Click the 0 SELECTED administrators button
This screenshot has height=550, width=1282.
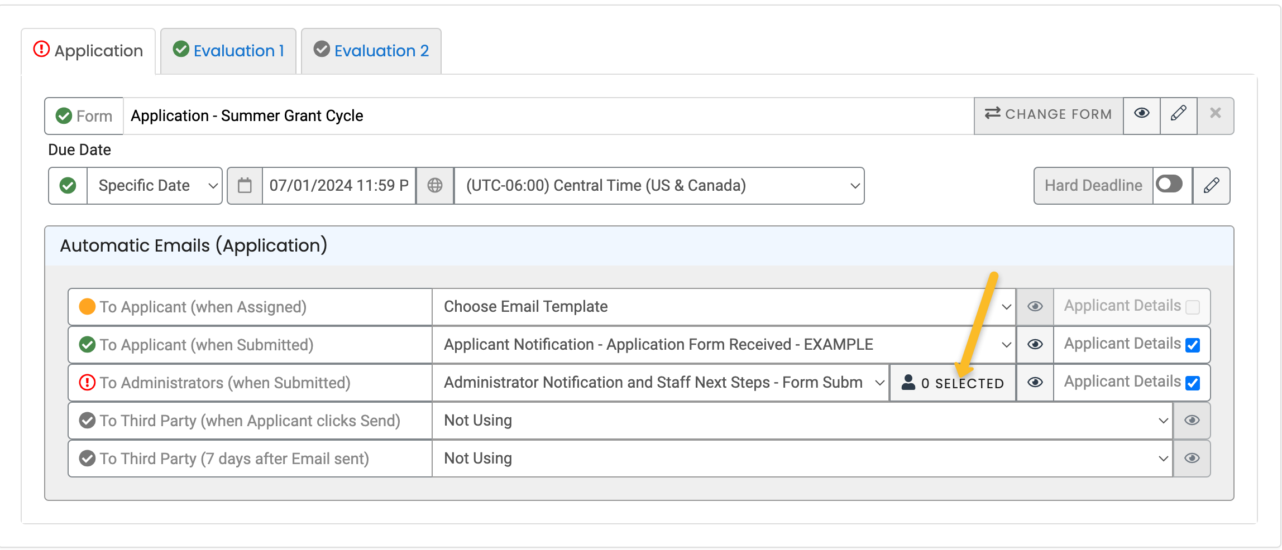coord(952,383)
